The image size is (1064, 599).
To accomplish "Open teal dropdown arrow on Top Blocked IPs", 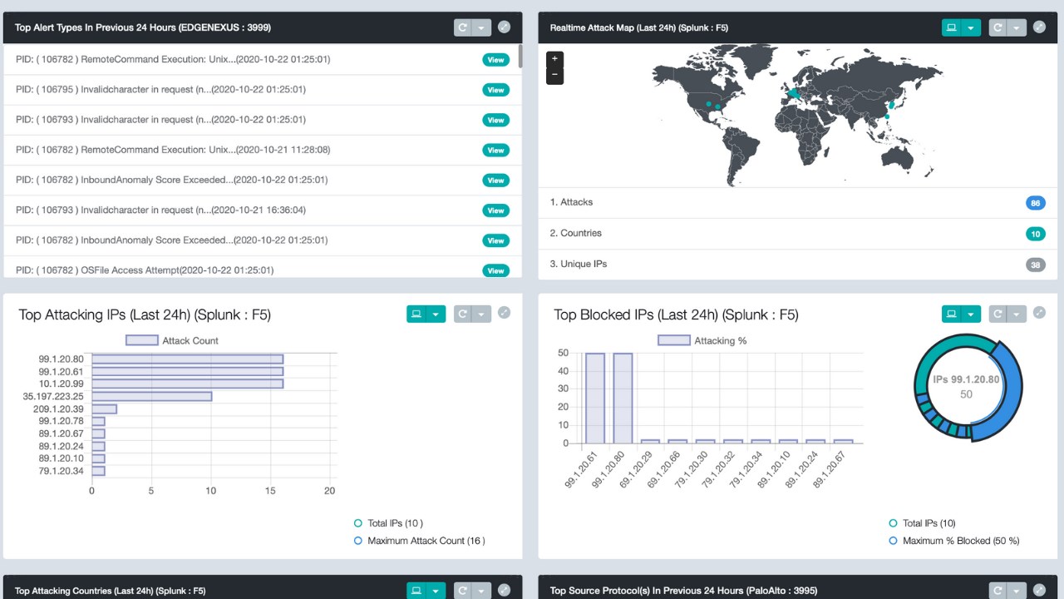I will point(971,314).
